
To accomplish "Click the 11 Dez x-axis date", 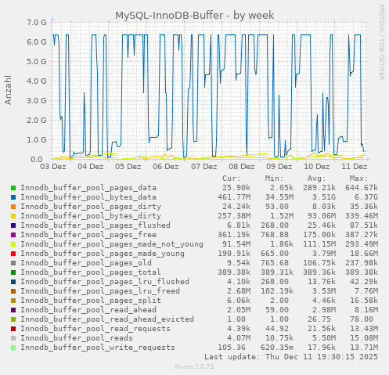I will (355, 167).
